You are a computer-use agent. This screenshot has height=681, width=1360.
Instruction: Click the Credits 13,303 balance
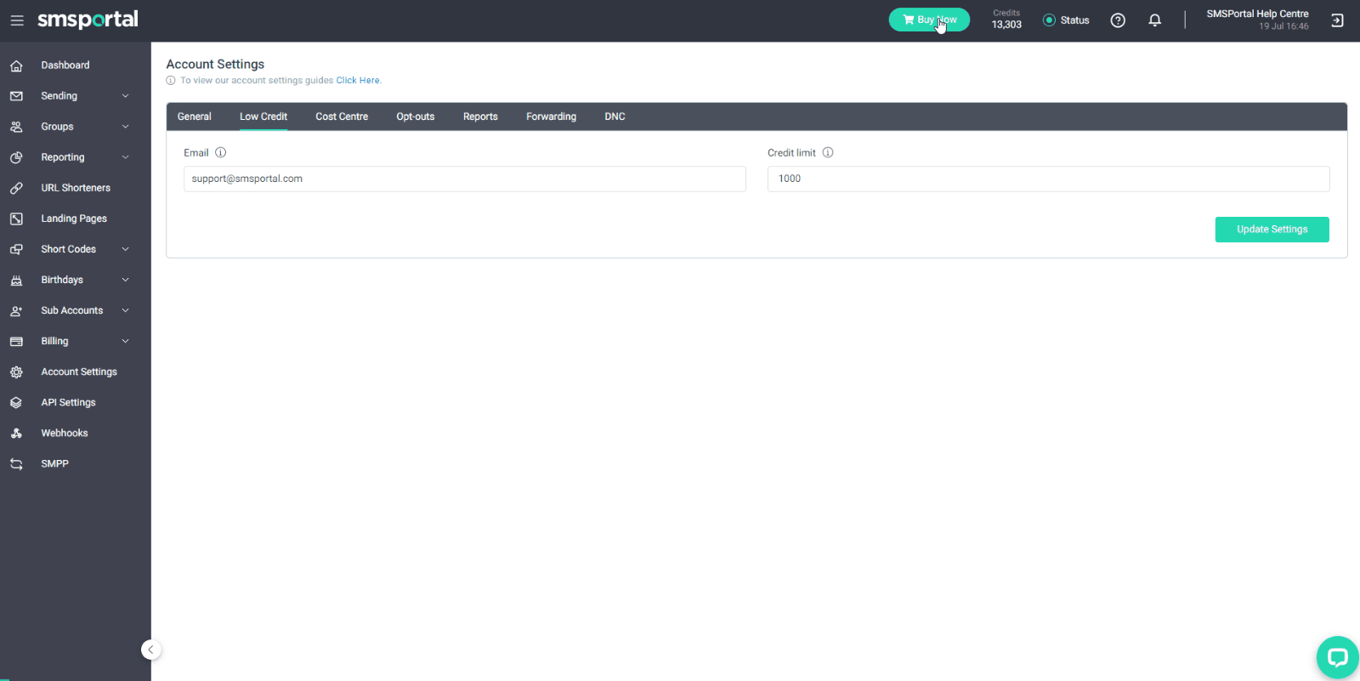[x=1006, y=20]
